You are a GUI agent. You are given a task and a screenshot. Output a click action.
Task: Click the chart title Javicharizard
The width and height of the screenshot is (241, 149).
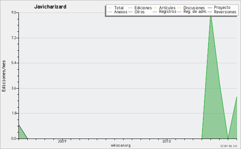tap(50, 7)
